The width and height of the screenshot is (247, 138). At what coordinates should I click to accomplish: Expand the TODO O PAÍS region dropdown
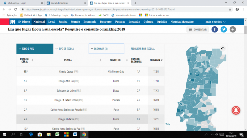tap(35, 49)
